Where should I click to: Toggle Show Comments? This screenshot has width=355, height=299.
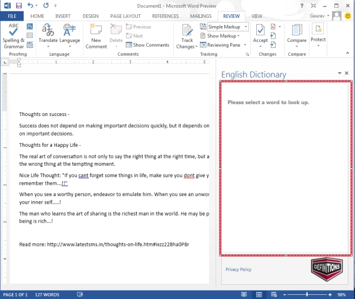coord(147,45)
